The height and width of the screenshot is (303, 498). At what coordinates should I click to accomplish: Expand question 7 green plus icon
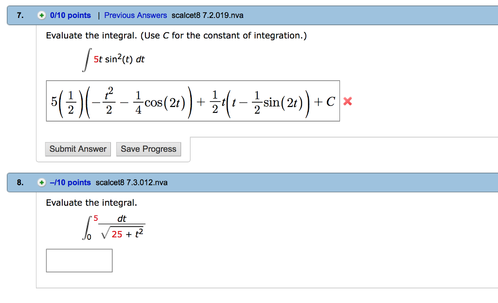(42, 16)
